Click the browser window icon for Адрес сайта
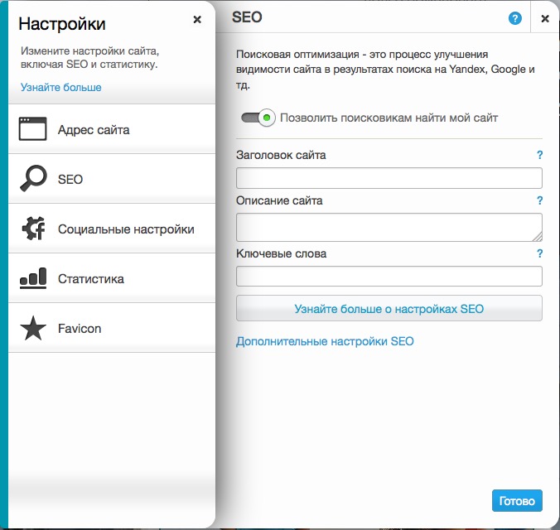This screenshot has width=560, height=530. [33, 129]
